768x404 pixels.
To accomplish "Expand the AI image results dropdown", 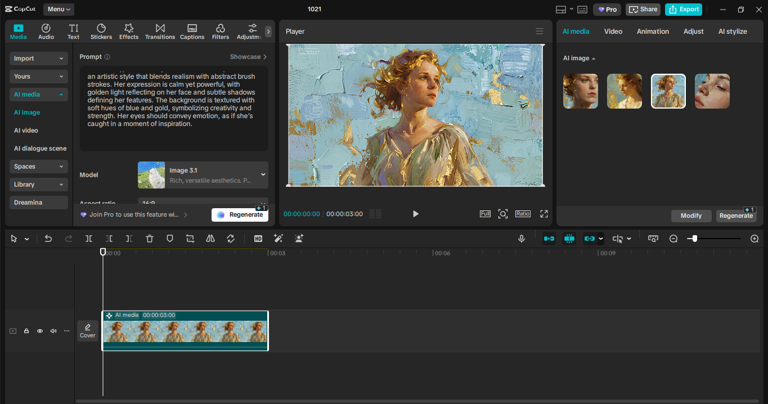I will click(x=578, y=58).
